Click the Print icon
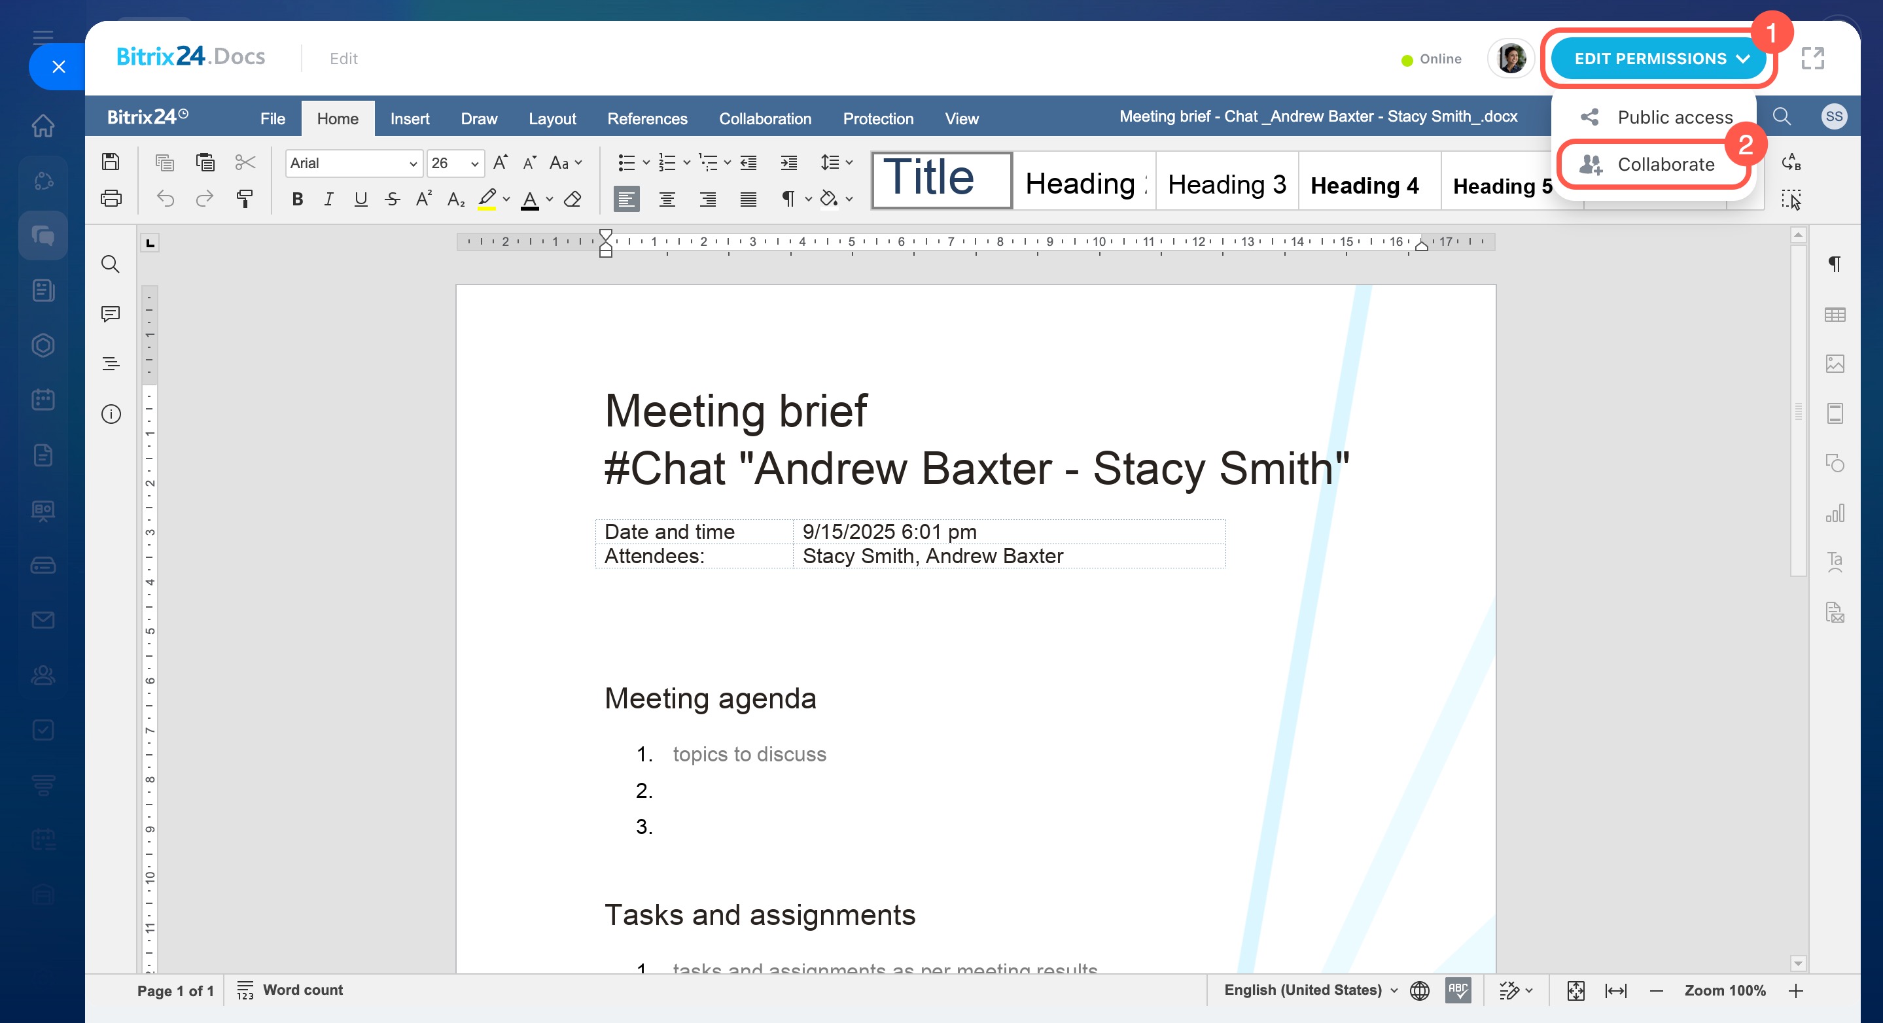 (x=111, y=198)
